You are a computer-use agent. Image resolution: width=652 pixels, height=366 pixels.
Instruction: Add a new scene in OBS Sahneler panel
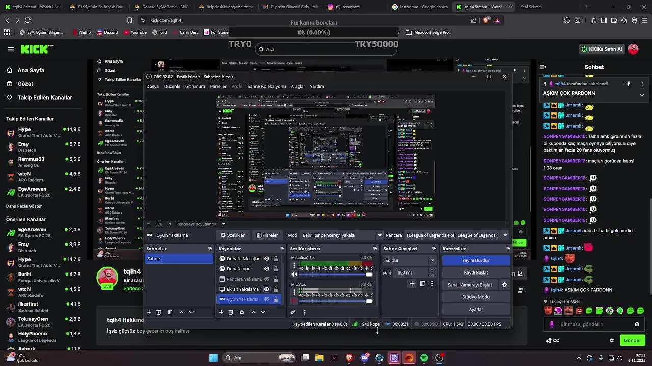click(149, 312)
